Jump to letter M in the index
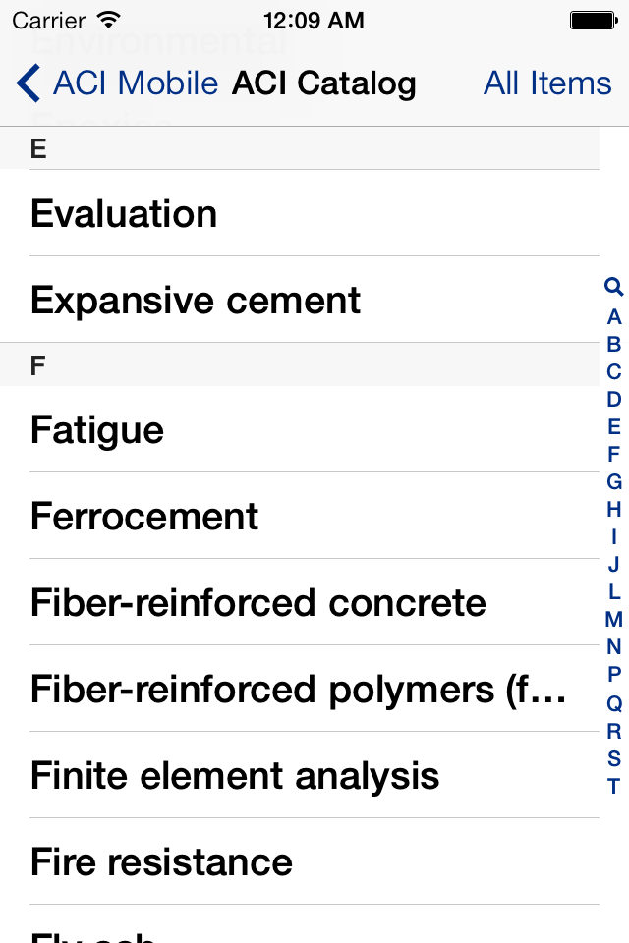 point(614,619)
